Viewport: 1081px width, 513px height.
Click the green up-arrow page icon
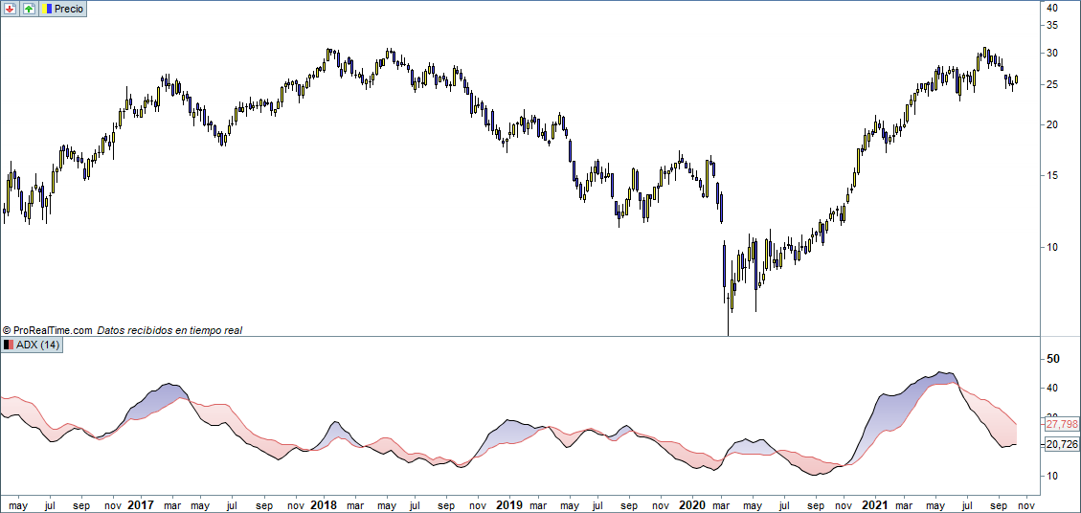pos(29,9)
